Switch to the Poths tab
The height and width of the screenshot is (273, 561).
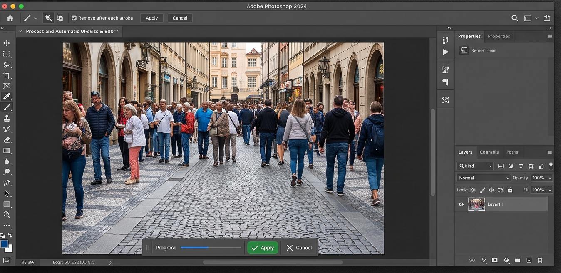click(x=512, y=152)
